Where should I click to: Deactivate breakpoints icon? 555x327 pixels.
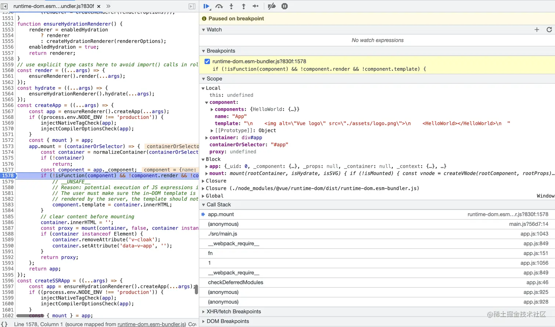pyautogui.click(x=272, y=6)
